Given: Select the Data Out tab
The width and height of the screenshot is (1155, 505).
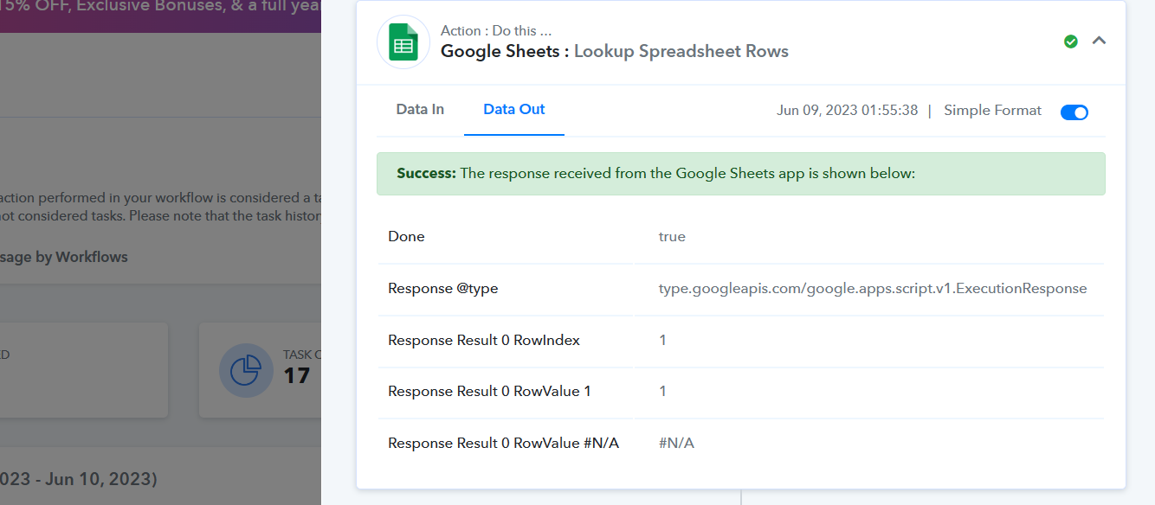Looking at the screenshot, I should 514,110.
